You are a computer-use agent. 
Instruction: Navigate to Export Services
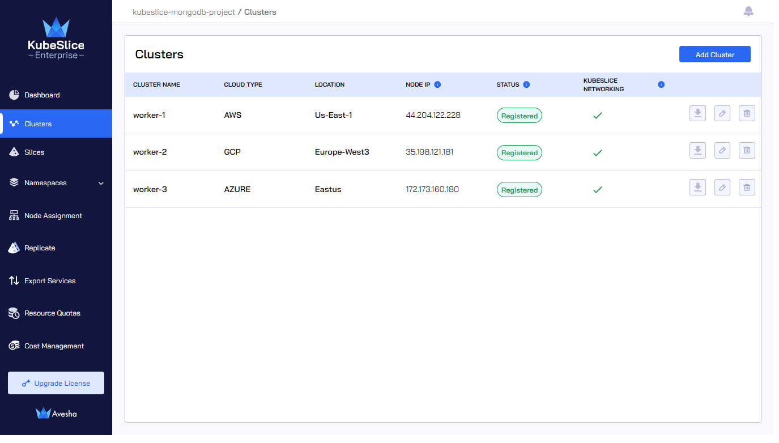pos(56,280)
